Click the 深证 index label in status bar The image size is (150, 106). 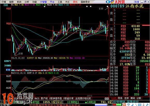tap(59, 102)
